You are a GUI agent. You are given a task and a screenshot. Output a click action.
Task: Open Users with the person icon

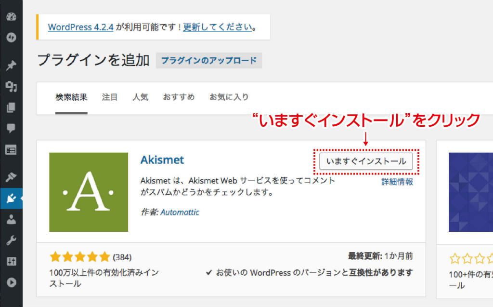click(11, 219)
